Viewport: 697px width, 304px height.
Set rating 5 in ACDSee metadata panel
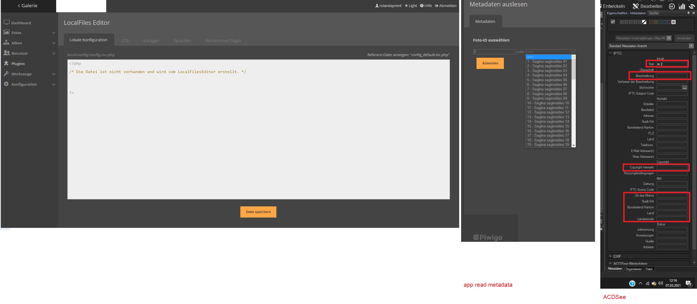coord(639,22)
